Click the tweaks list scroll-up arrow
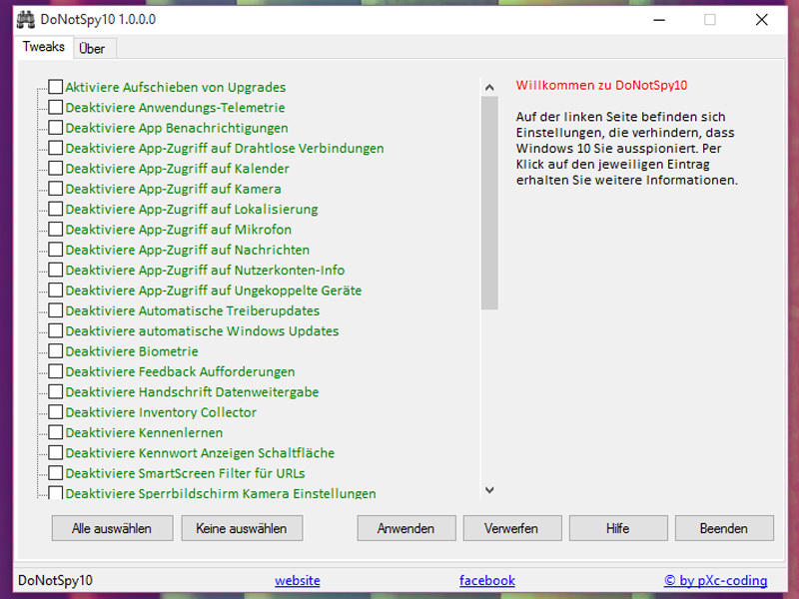Image resolution: width=799 pixels, height=599 pixels. click(x=489, y=87)
